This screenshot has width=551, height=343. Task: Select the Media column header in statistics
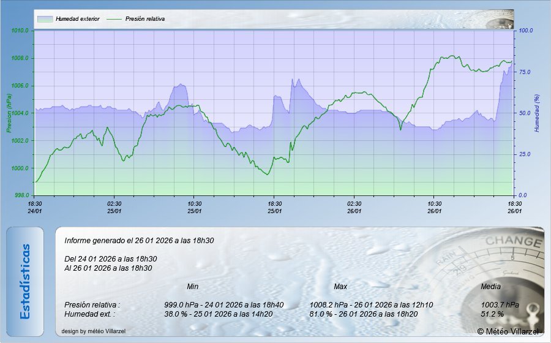pyautogui.click(x=490, y=287)
